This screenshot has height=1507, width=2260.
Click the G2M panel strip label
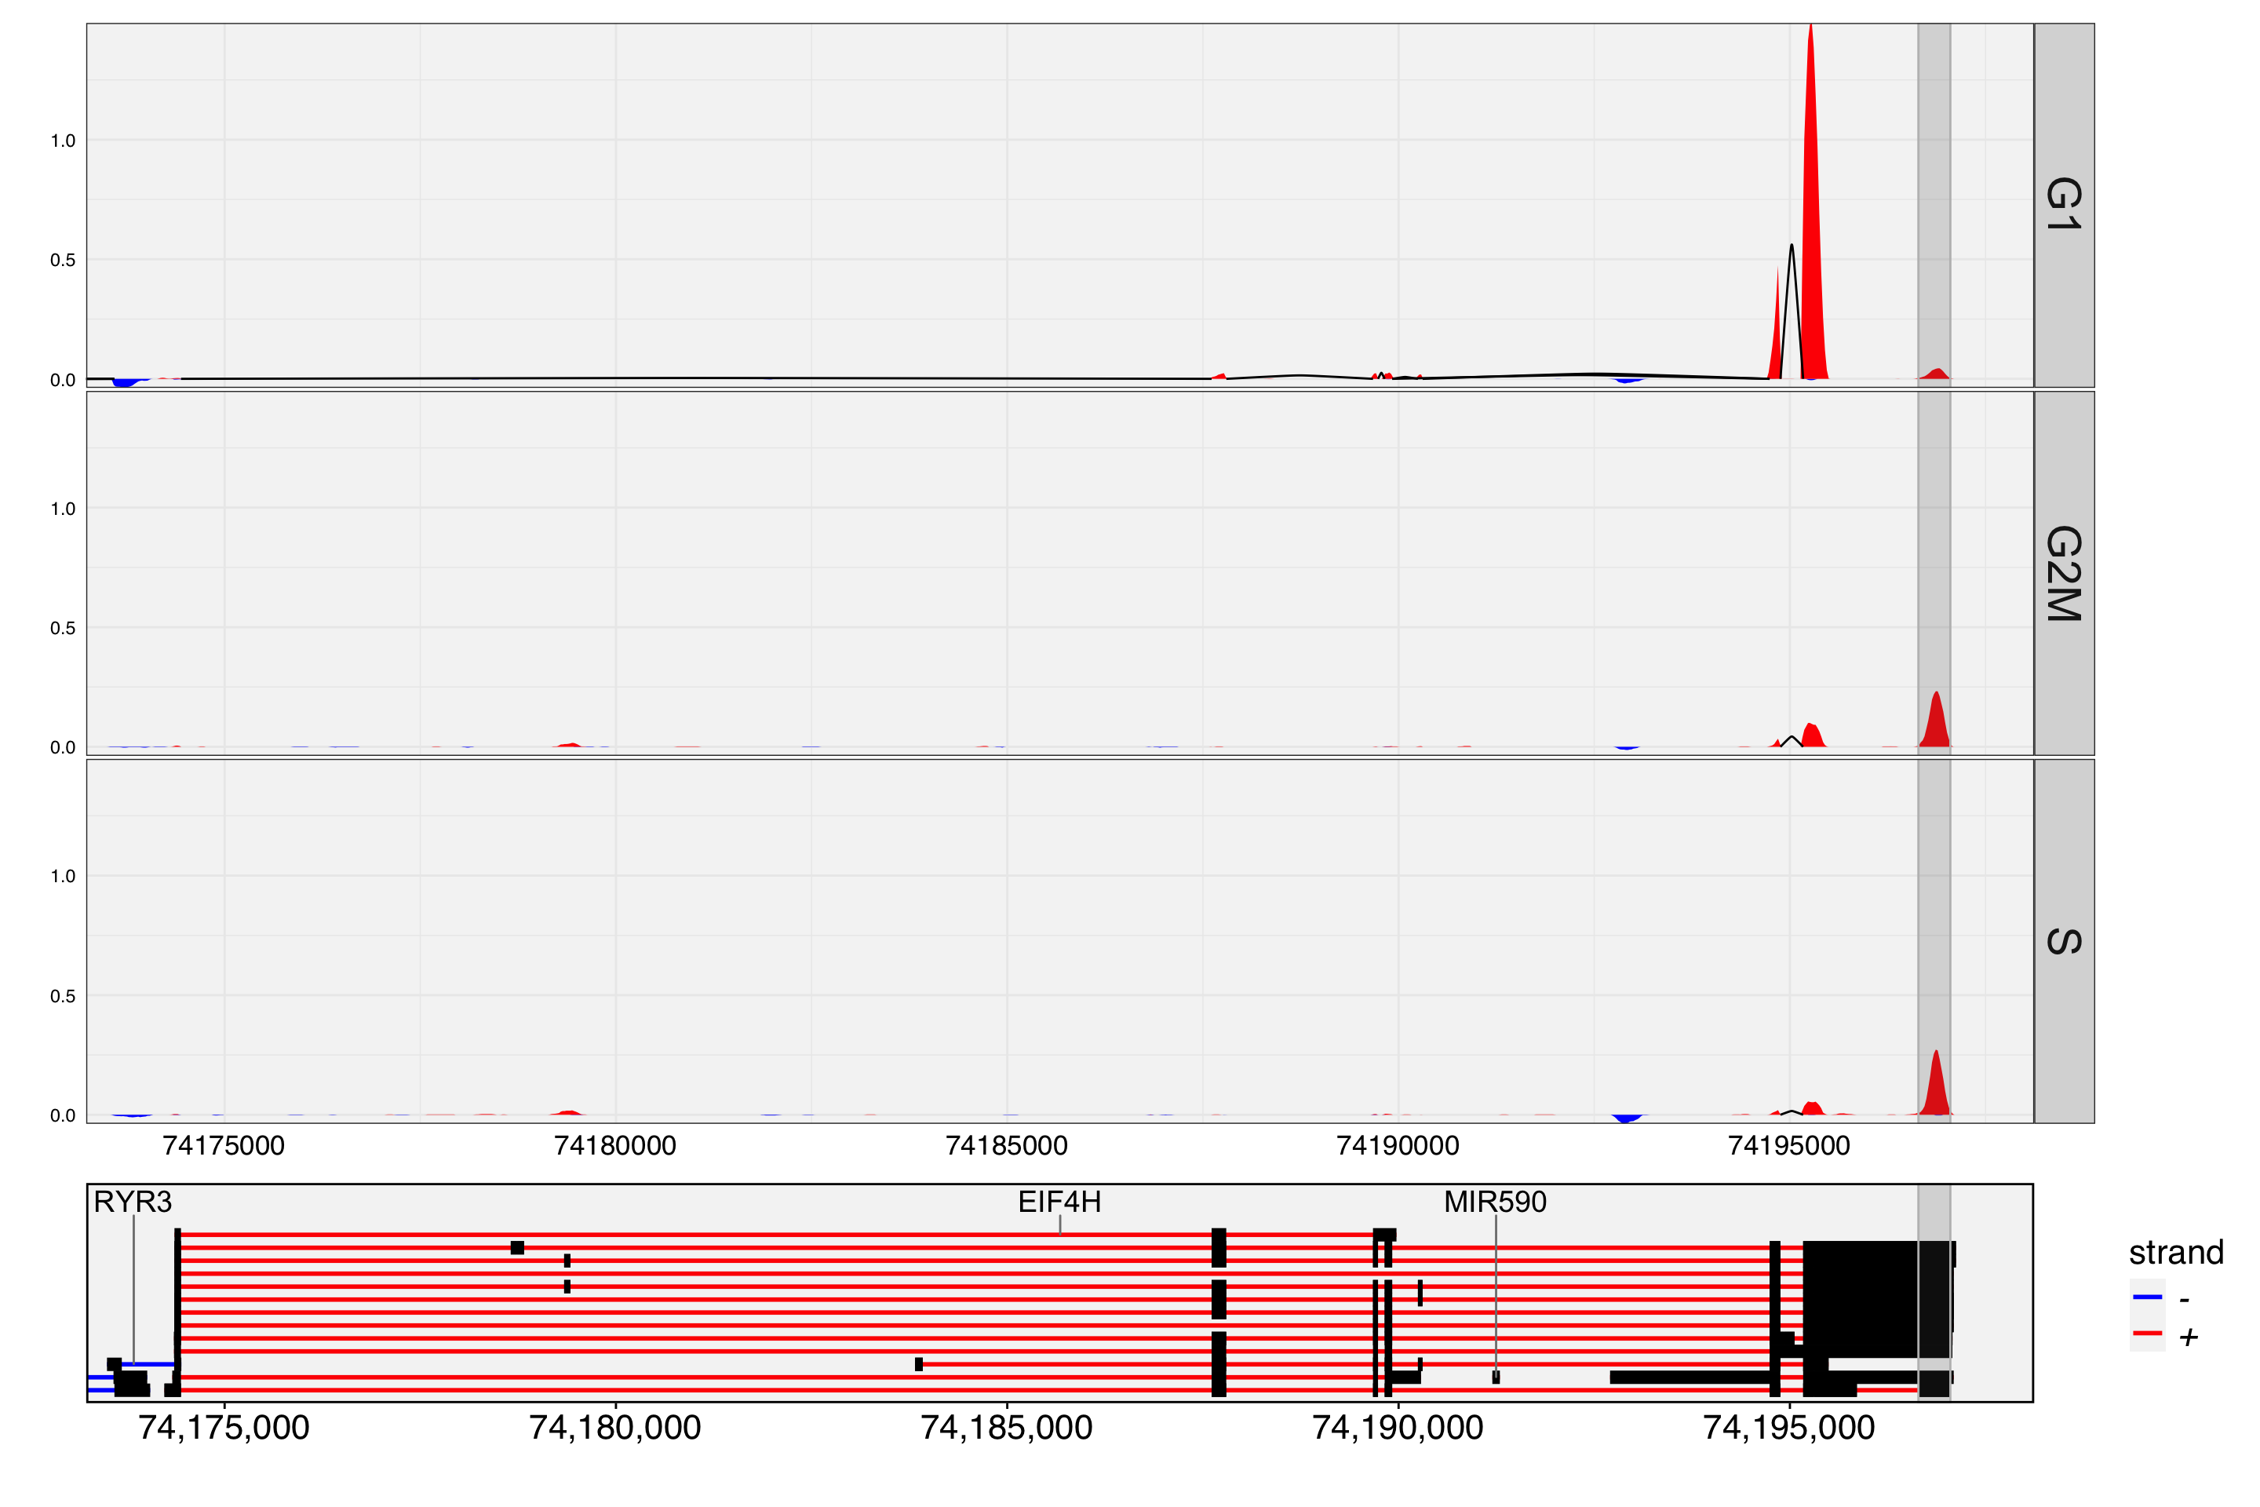2063,574
